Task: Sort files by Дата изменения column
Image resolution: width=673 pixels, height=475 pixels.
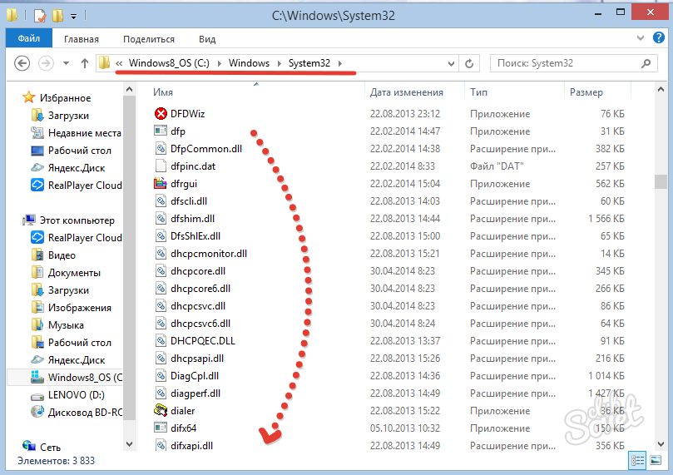Action: 407,92
